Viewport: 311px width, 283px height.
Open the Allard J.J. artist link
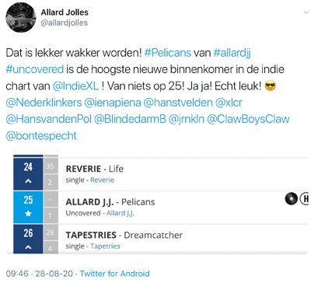point(121,213)
